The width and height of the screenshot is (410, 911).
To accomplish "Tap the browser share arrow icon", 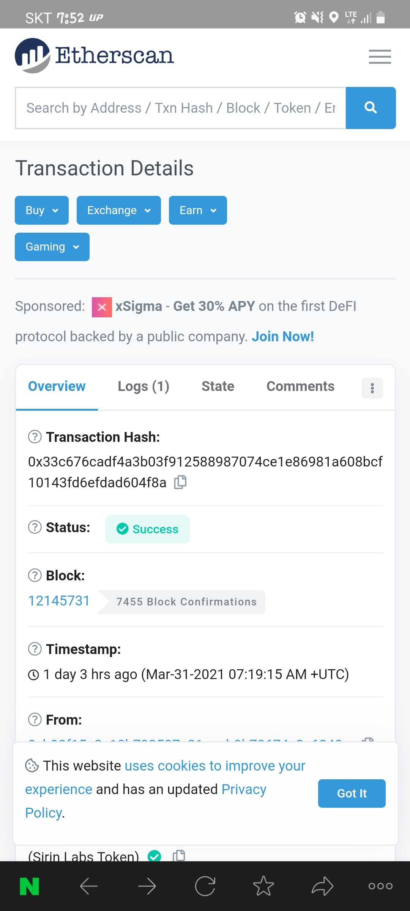I will coord(322,886).
